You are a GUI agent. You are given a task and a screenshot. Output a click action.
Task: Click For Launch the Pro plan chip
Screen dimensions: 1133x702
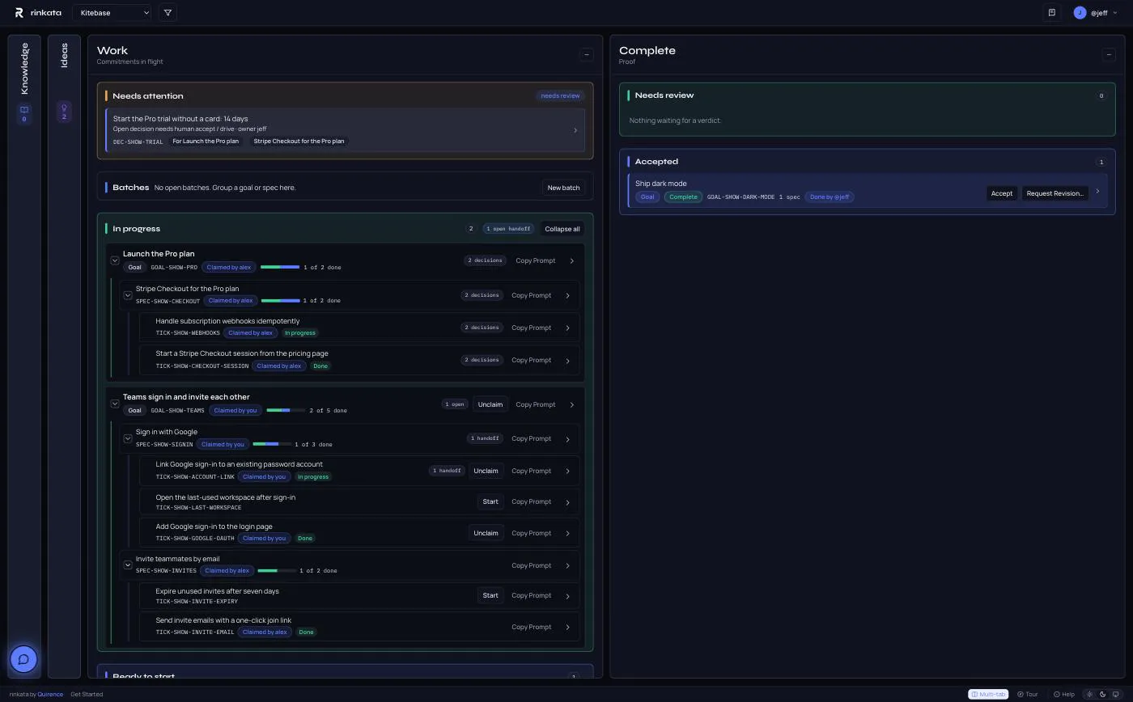coord(206,142)
